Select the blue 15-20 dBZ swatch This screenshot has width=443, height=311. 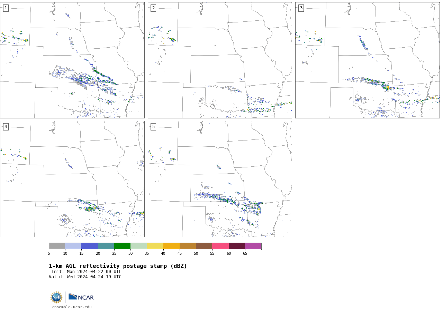(90, 246)
